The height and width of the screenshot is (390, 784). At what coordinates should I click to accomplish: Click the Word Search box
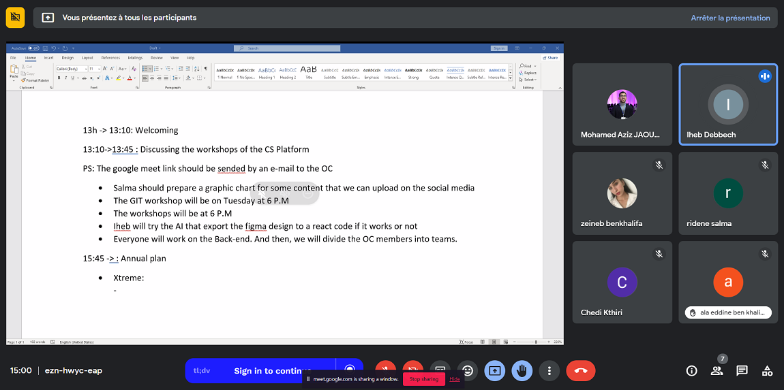[287, 48]
